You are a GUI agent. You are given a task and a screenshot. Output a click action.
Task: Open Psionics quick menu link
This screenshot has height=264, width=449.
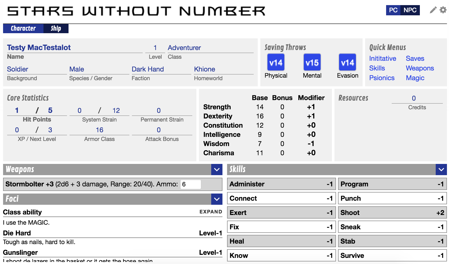point(382,78)
